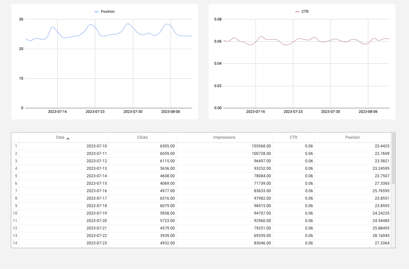Click clicks value 6316.00
This screenshot has width=409, height=269.
click(x=168, y=198)
